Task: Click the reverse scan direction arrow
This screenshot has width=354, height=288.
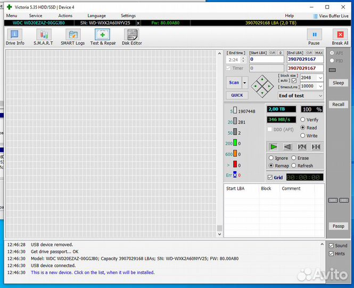Action: point(287,147)
